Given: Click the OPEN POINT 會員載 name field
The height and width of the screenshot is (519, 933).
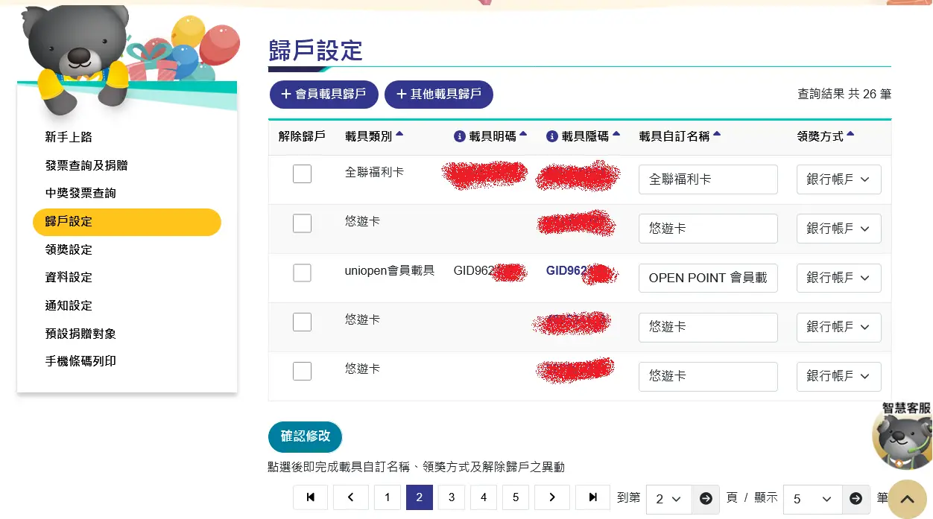Looking at the screenshot, I should tap(708, 278).
